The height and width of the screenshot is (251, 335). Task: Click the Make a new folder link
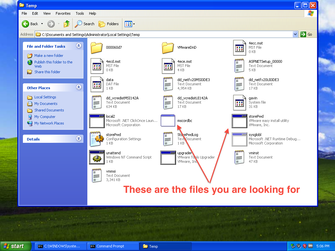(49, 56)
